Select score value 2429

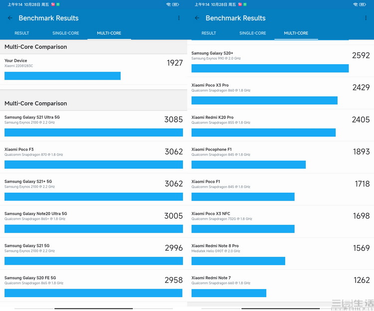coord(361,88)
